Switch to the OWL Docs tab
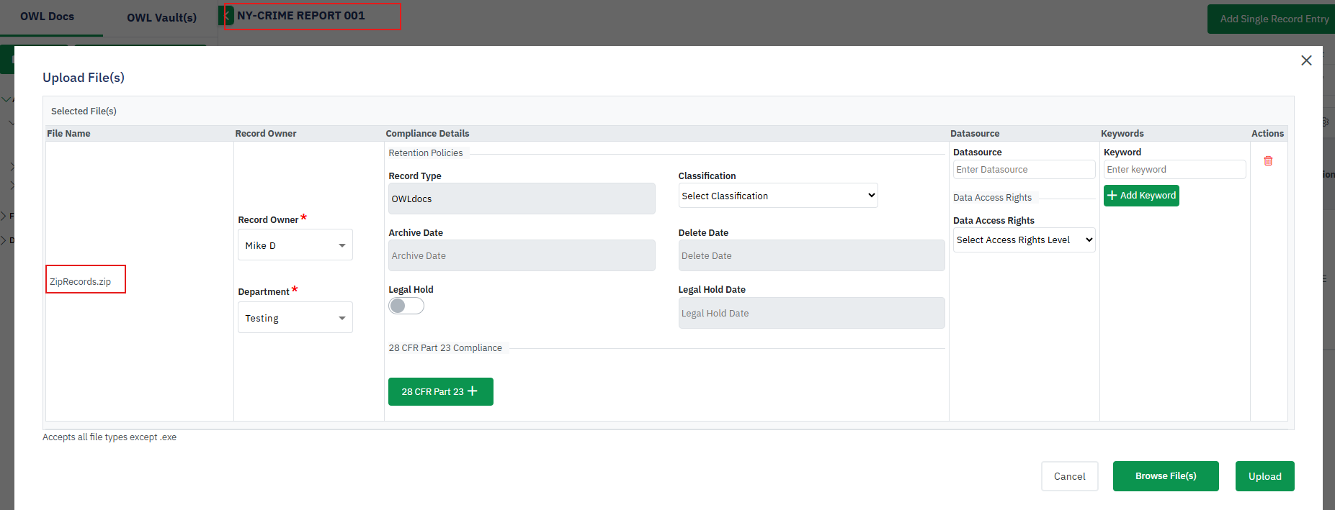1335x510 pixels. click(48, 17)
